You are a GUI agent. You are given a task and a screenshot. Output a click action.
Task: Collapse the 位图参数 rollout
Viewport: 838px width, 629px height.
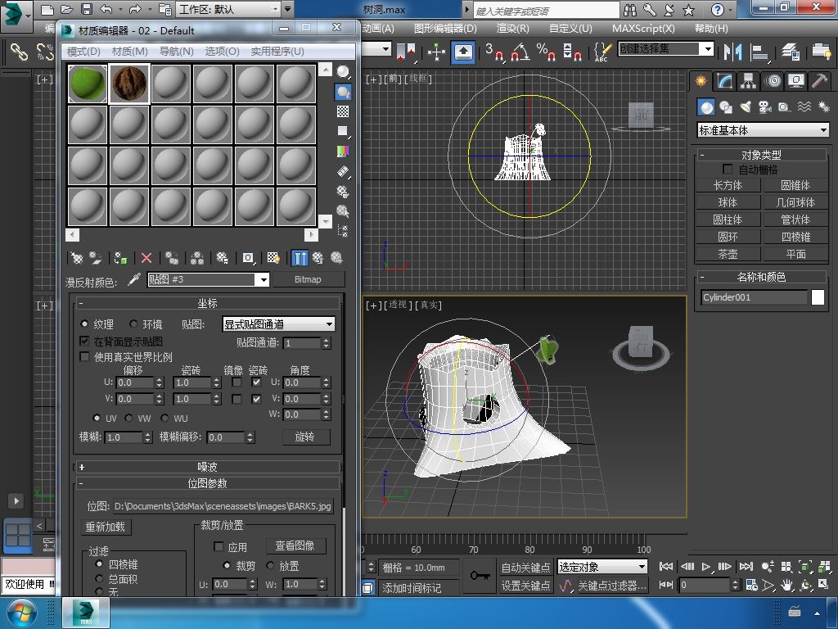click(x=207, y=483)
